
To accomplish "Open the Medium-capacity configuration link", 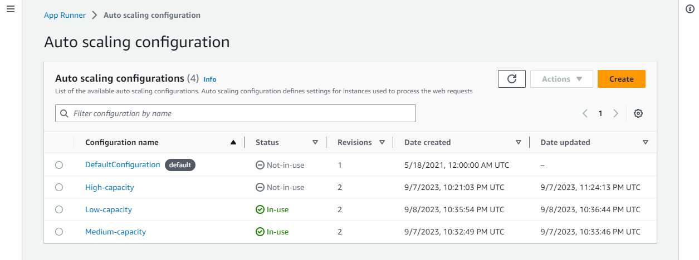I will point(115,232).
